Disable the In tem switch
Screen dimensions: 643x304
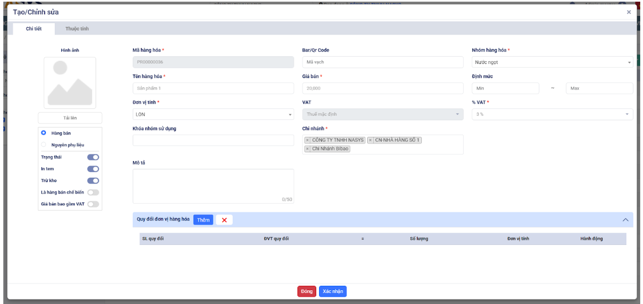click(93, 169)
